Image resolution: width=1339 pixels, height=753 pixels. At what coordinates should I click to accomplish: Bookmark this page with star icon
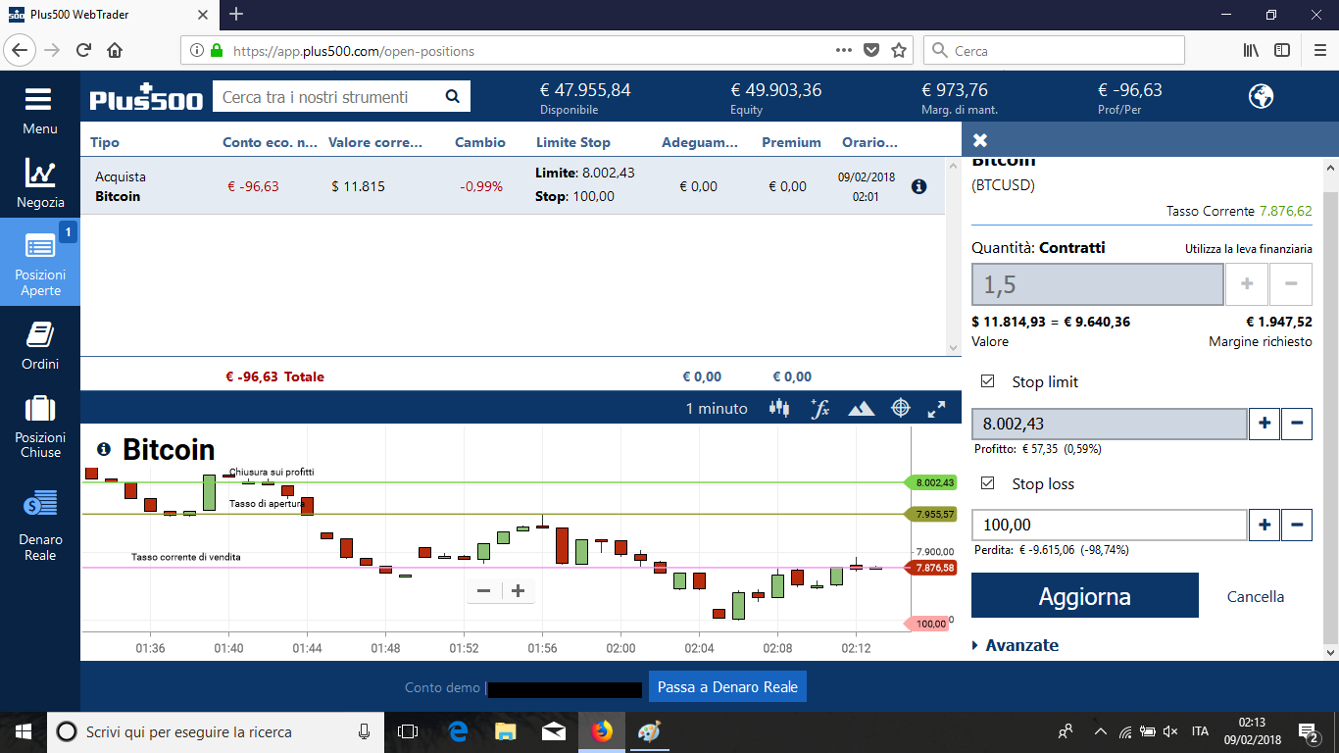(899, 50)
